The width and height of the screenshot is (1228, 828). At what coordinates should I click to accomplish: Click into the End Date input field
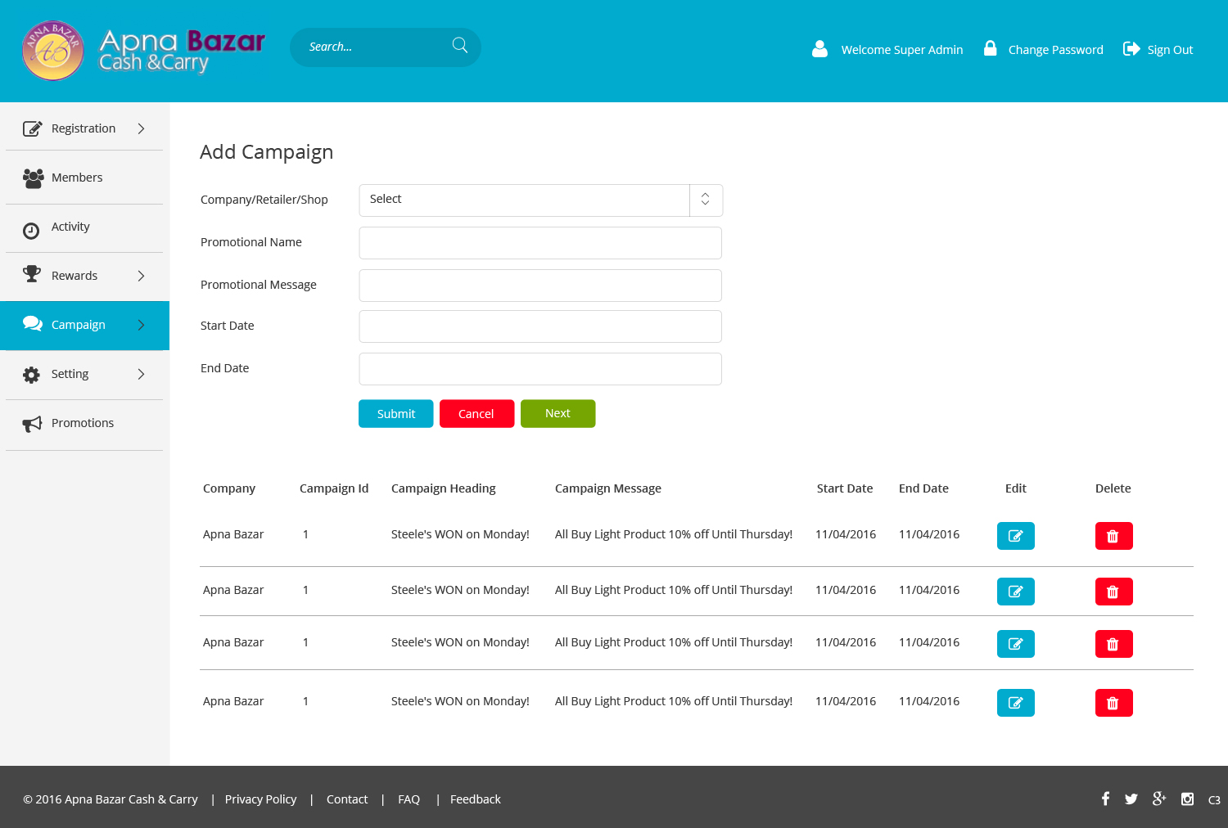coord(540,369)
